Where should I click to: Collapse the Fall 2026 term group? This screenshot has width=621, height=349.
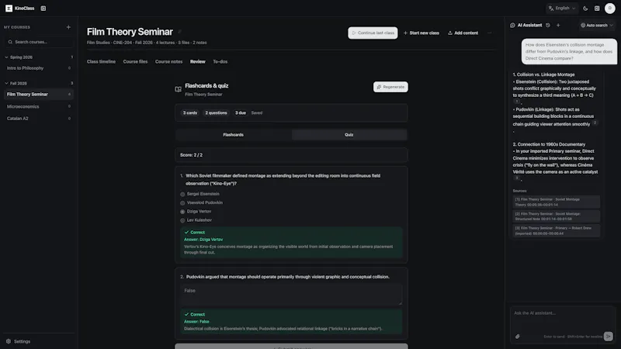[6, 84]
